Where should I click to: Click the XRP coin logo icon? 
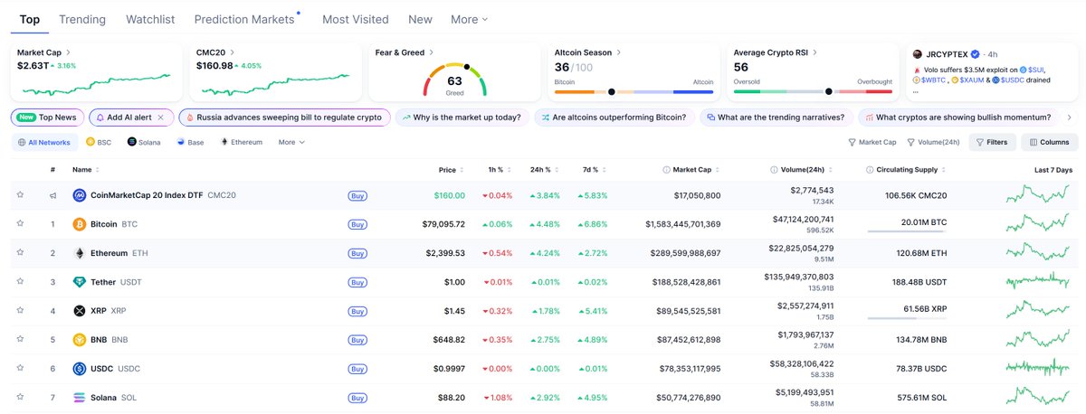pyautogui.click(x=80, y=311)
